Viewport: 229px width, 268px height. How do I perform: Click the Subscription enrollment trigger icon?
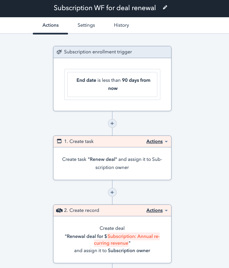[x=59, y=52]
